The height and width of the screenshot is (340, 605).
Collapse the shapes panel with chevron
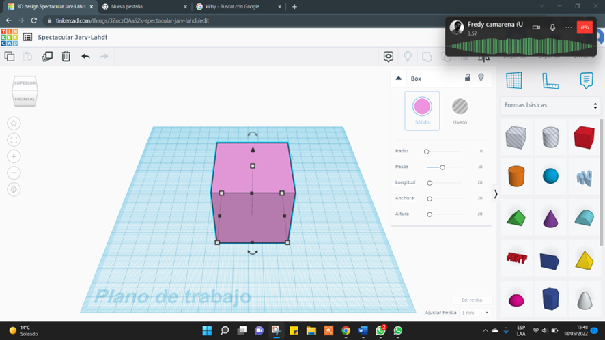point(496,194)
